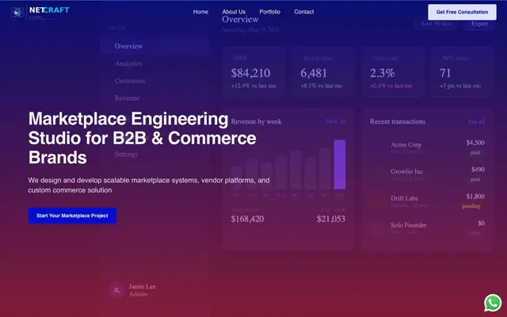Screen dimensions: 507x317
Task: Click the $168,420 total value
Action: [x=247, y=219]
